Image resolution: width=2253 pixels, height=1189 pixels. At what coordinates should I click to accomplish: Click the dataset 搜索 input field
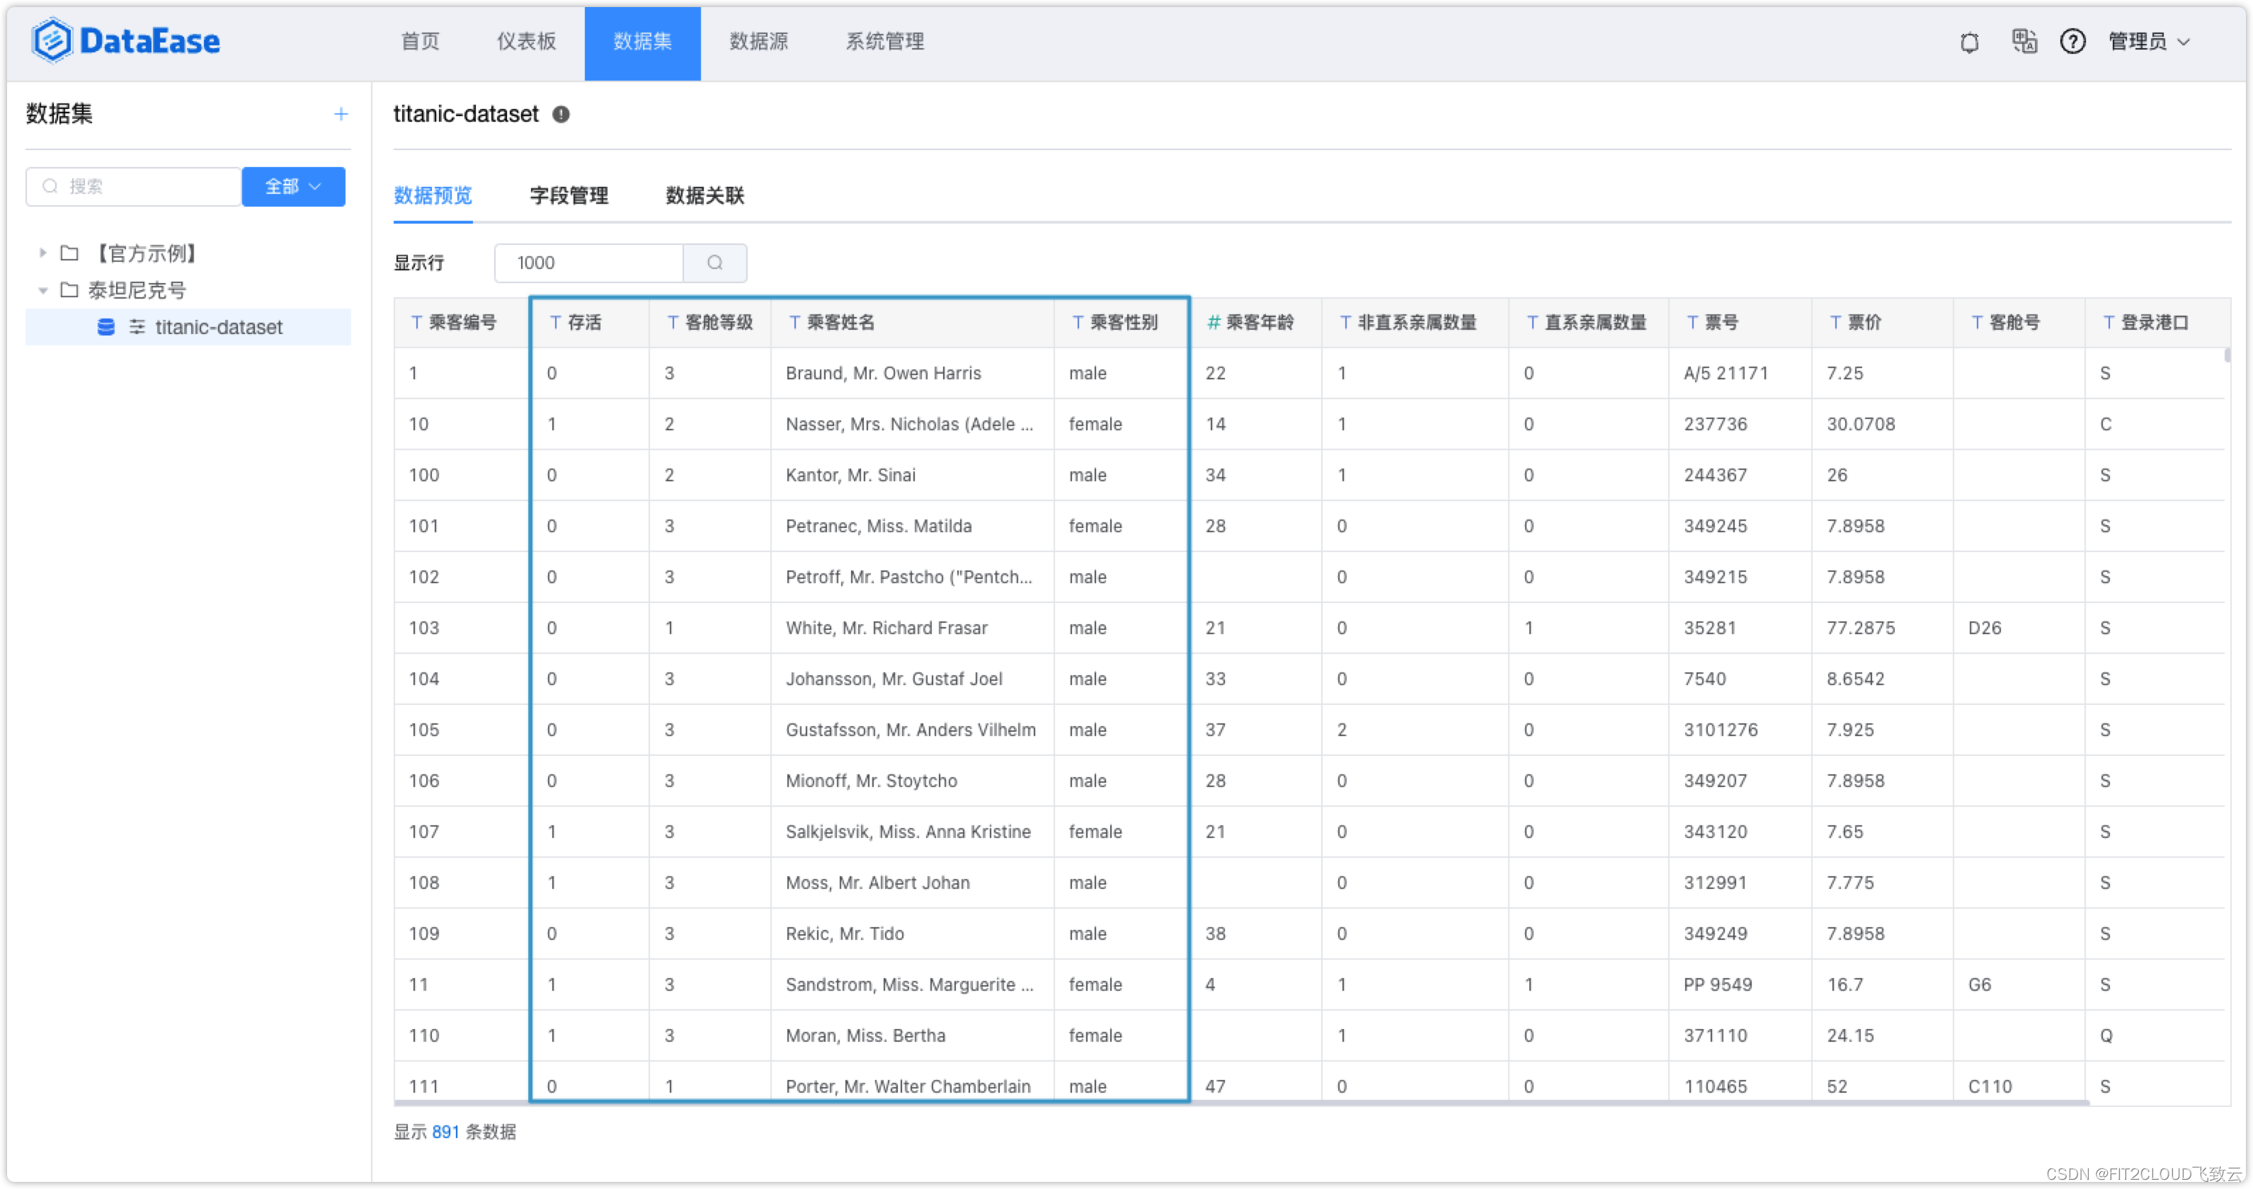click(x=134, y=186)
